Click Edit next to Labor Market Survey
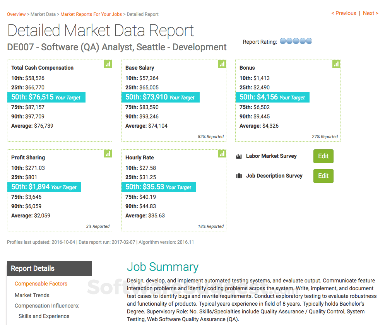This screenshot has height=325, width=385. (323, 156)
